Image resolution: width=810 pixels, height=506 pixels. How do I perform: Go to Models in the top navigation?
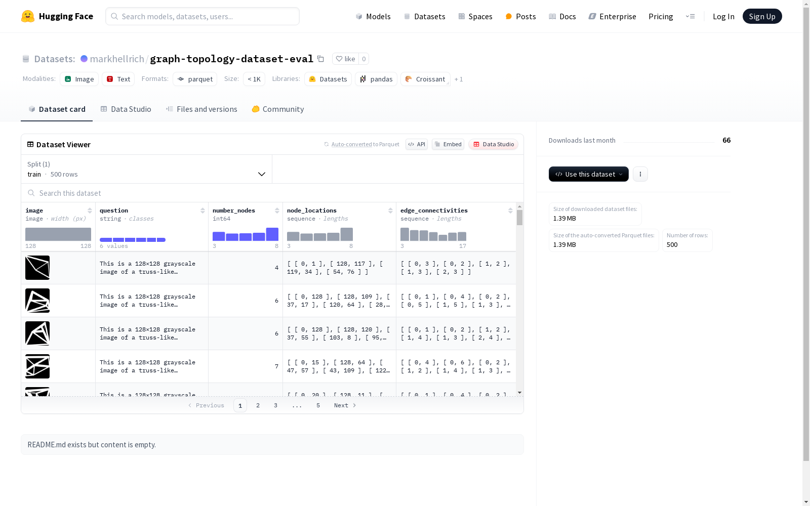(x=373, y=16)
